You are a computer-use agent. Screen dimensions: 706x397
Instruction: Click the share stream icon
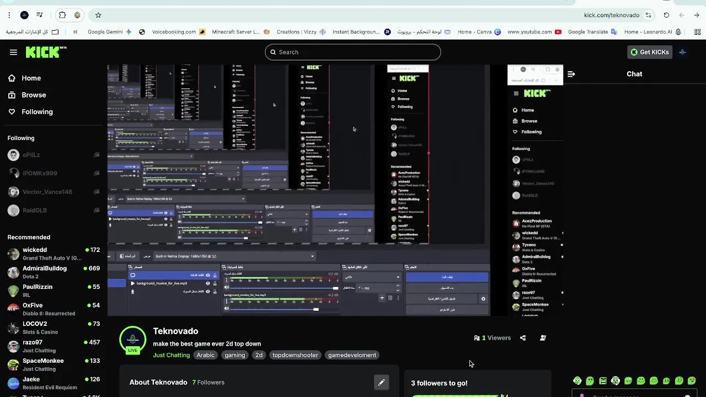pos(523,338)
